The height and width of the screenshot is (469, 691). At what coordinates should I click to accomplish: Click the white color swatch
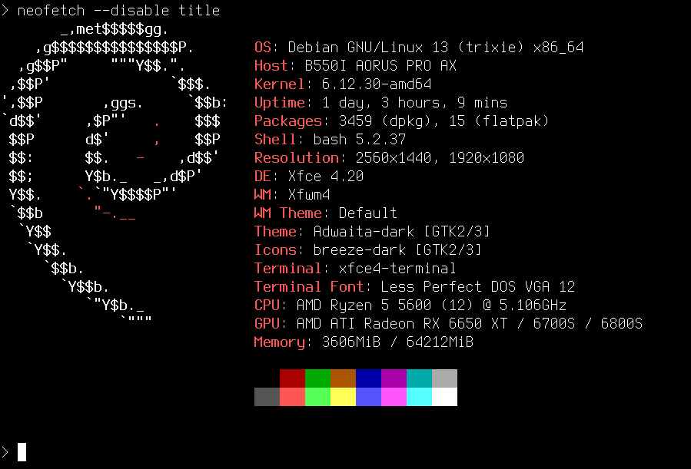tap(445, 397)
